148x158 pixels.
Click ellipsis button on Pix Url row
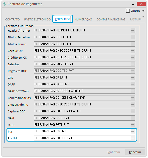[133, 138]
